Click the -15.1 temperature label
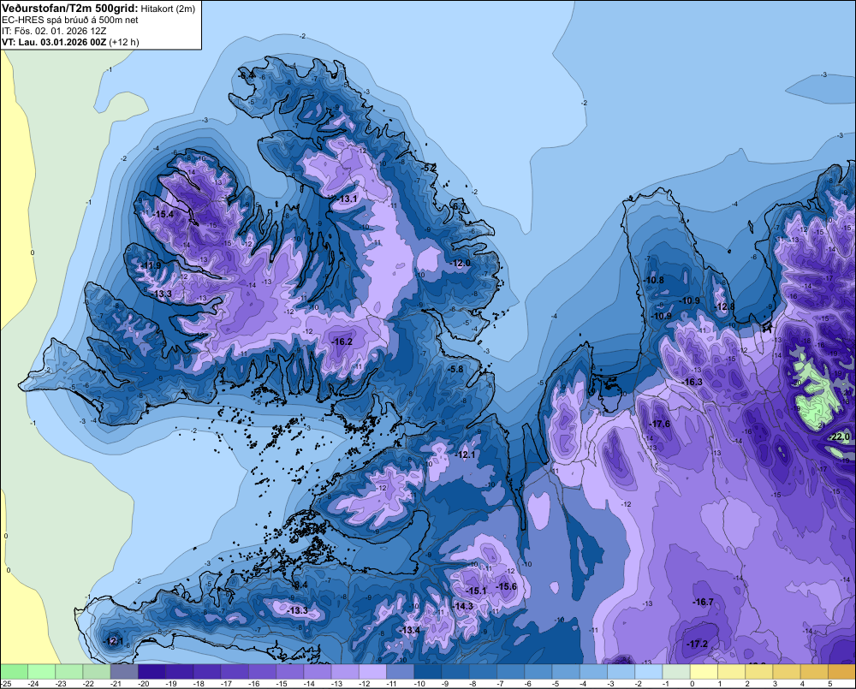 476,591
